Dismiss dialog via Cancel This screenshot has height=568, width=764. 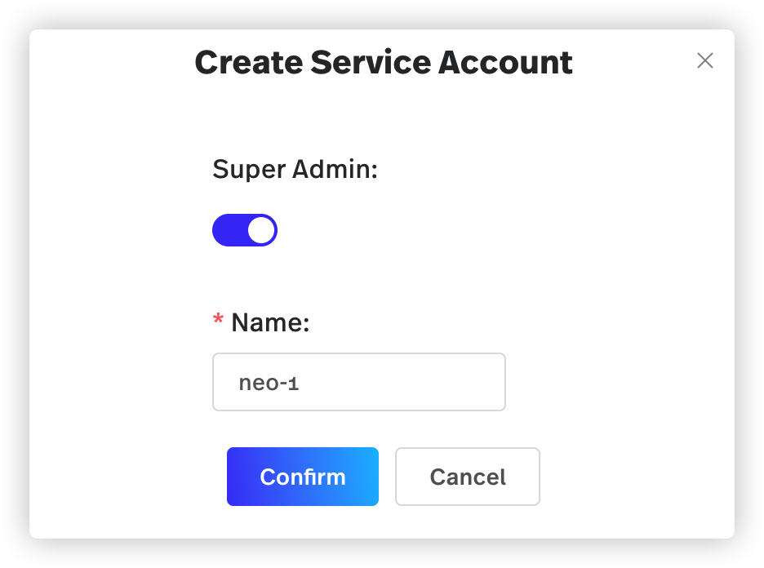point(467,477)
